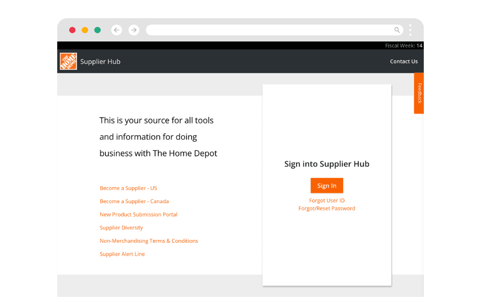Image resolution: width=481 pixels, height=297 pixels.
Task: Open the Forgot User ID link
Action: (x=327, y=200)
